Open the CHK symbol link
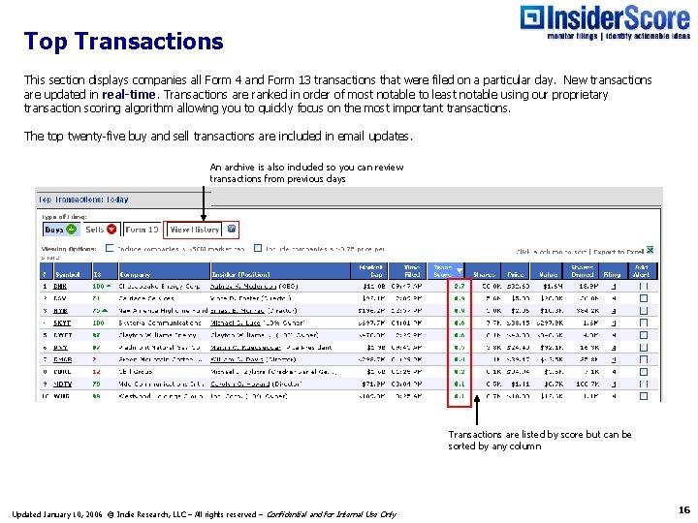This screenshot has width=698, height=523. click(60, 287)
